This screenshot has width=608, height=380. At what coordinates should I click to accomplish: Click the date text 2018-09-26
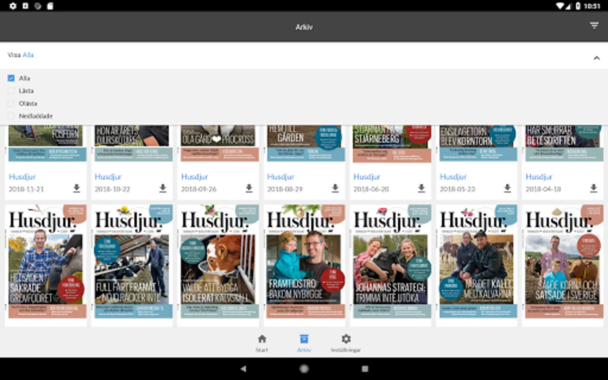coord(199,189)
